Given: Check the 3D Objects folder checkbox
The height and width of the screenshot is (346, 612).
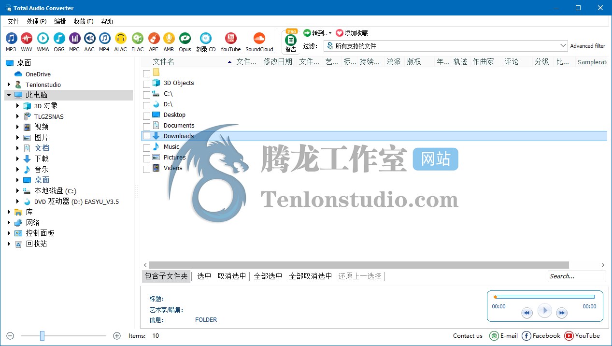Looking at the screenshot, I should [146, 84].
